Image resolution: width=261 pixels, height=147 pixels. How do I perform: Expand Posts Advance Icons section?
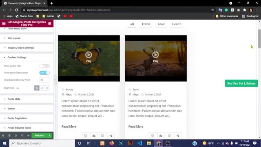coord(27,128)
